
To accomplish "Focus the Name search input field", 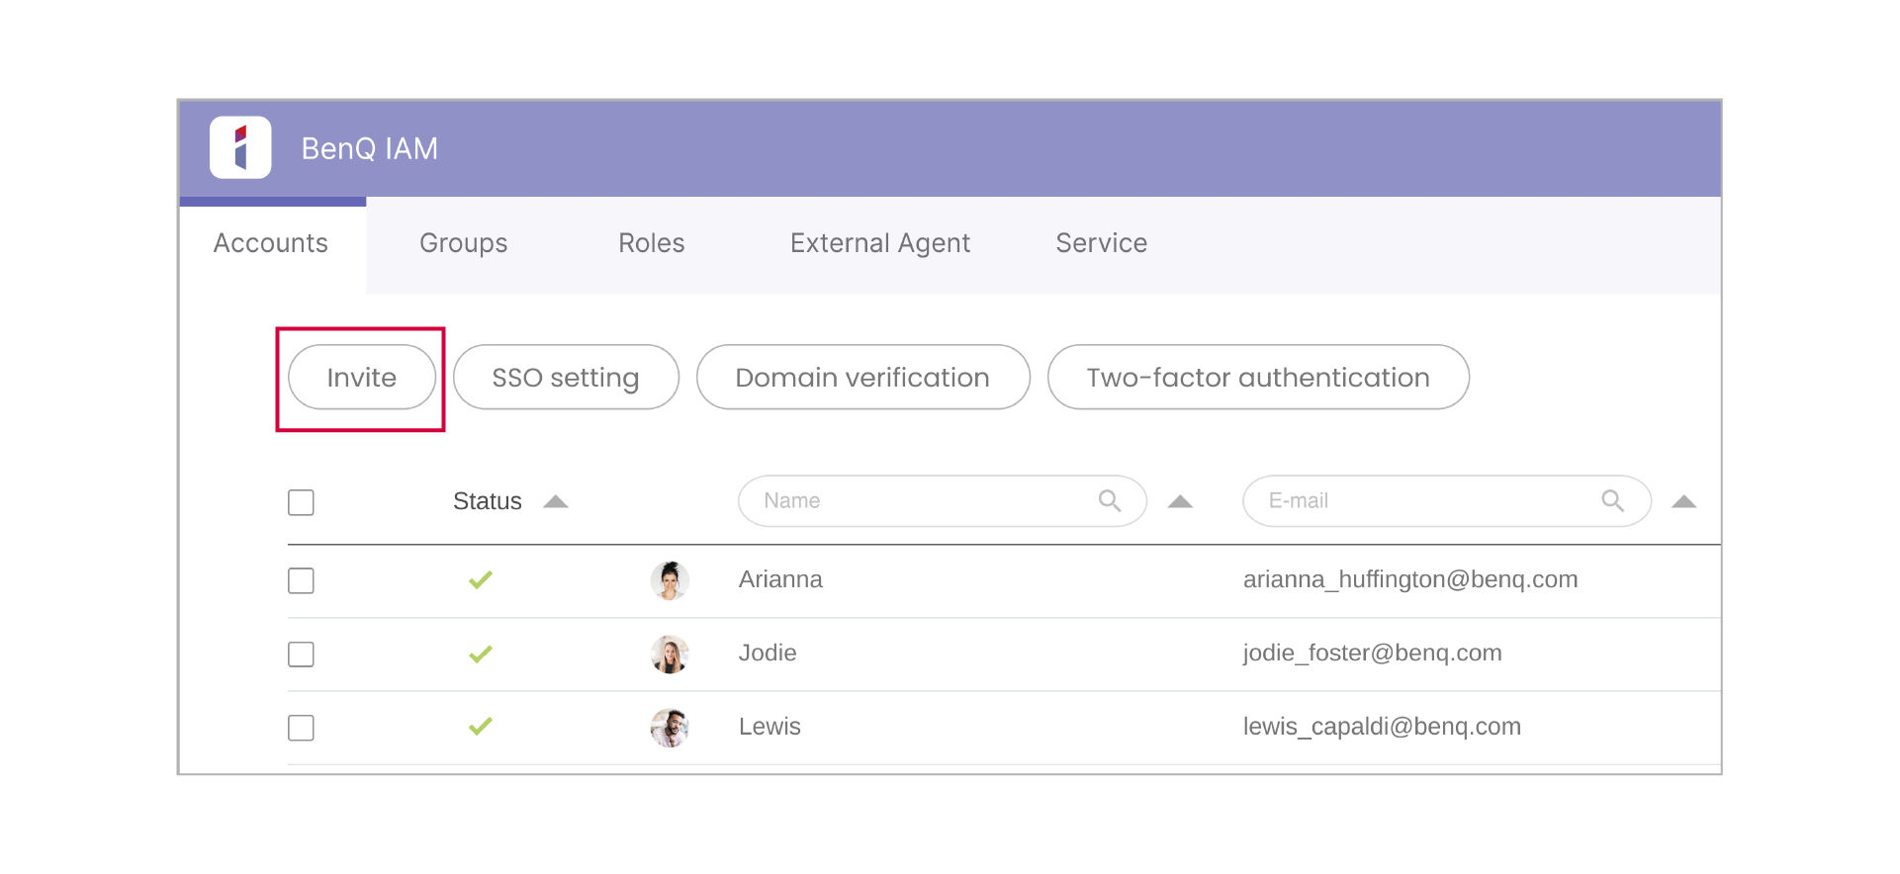I will click(x=920, y=501).
